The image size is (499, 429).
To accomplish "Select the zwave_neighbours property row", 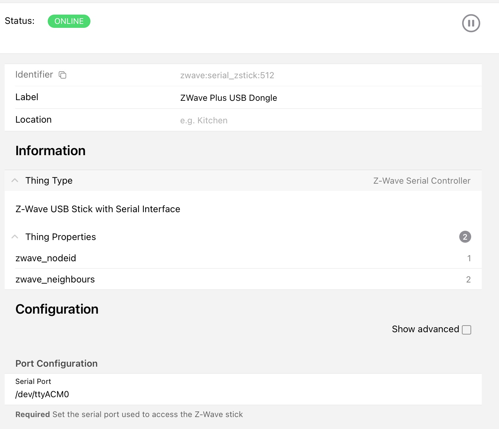I will pos(55,279).
